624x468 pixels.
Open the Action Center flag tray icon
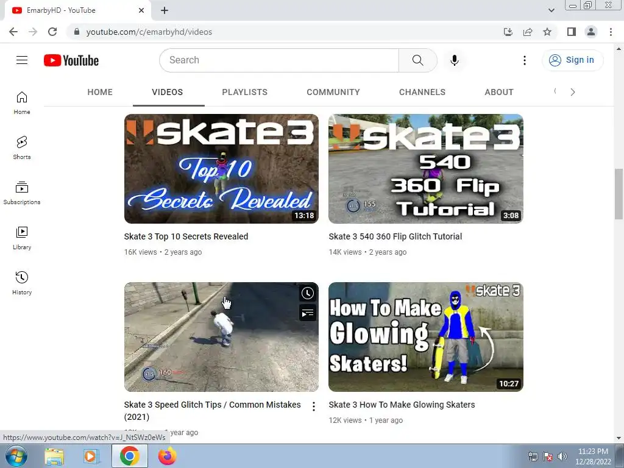click(548, 456)
